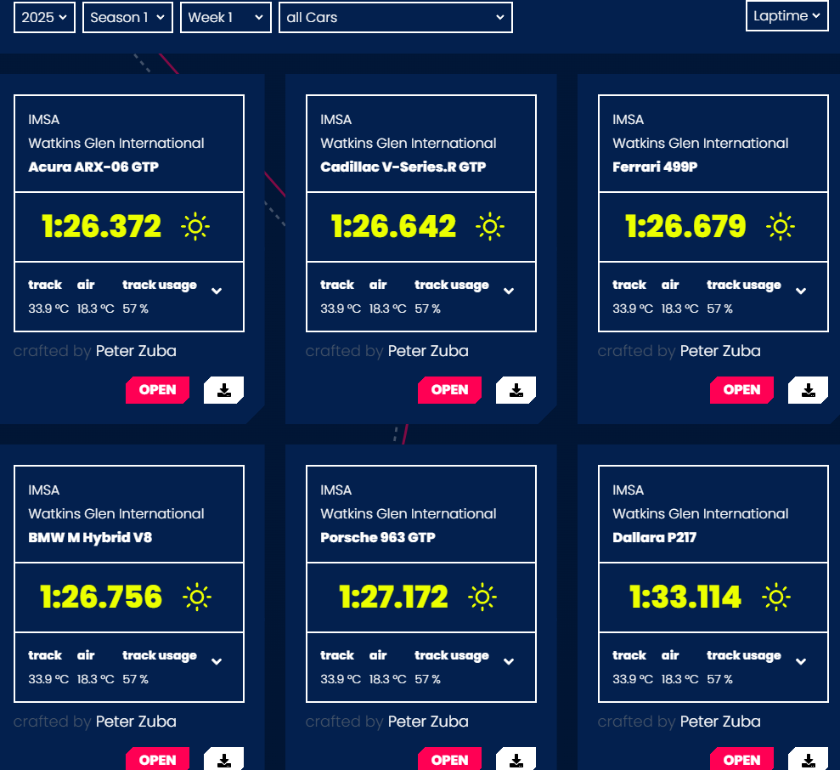
Task: Click OPEN on the Cadillac V-Series.R GTP card
Action: tap(449, 390)
